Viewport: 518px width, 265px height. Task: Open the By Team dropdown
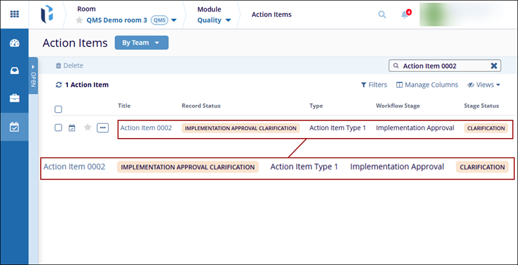coord(141,43)
